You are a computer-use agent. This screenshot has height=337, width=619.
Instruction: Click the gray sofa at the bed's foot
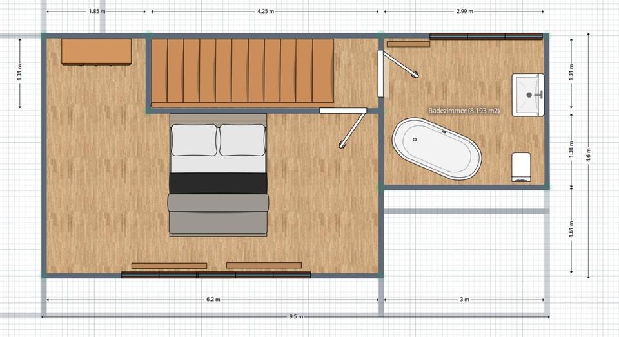[x=218, y=214]
